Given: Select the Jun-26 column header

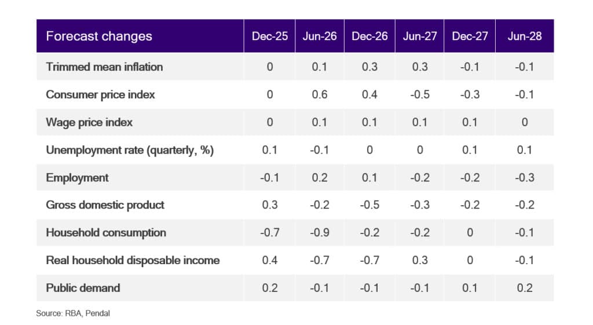Looking at the screenshot, I should [320, 36].
